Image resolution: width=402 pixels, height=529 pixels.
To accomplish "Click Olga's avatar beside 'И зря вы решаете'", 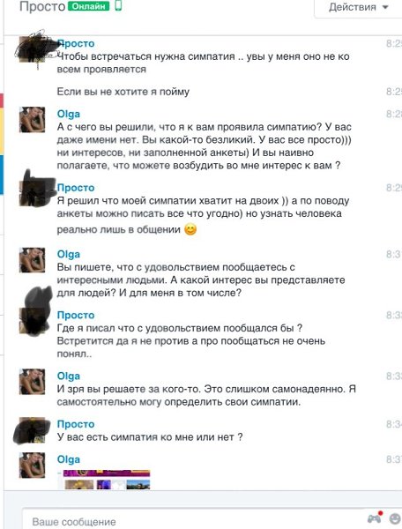I will [x=32, y=382].
